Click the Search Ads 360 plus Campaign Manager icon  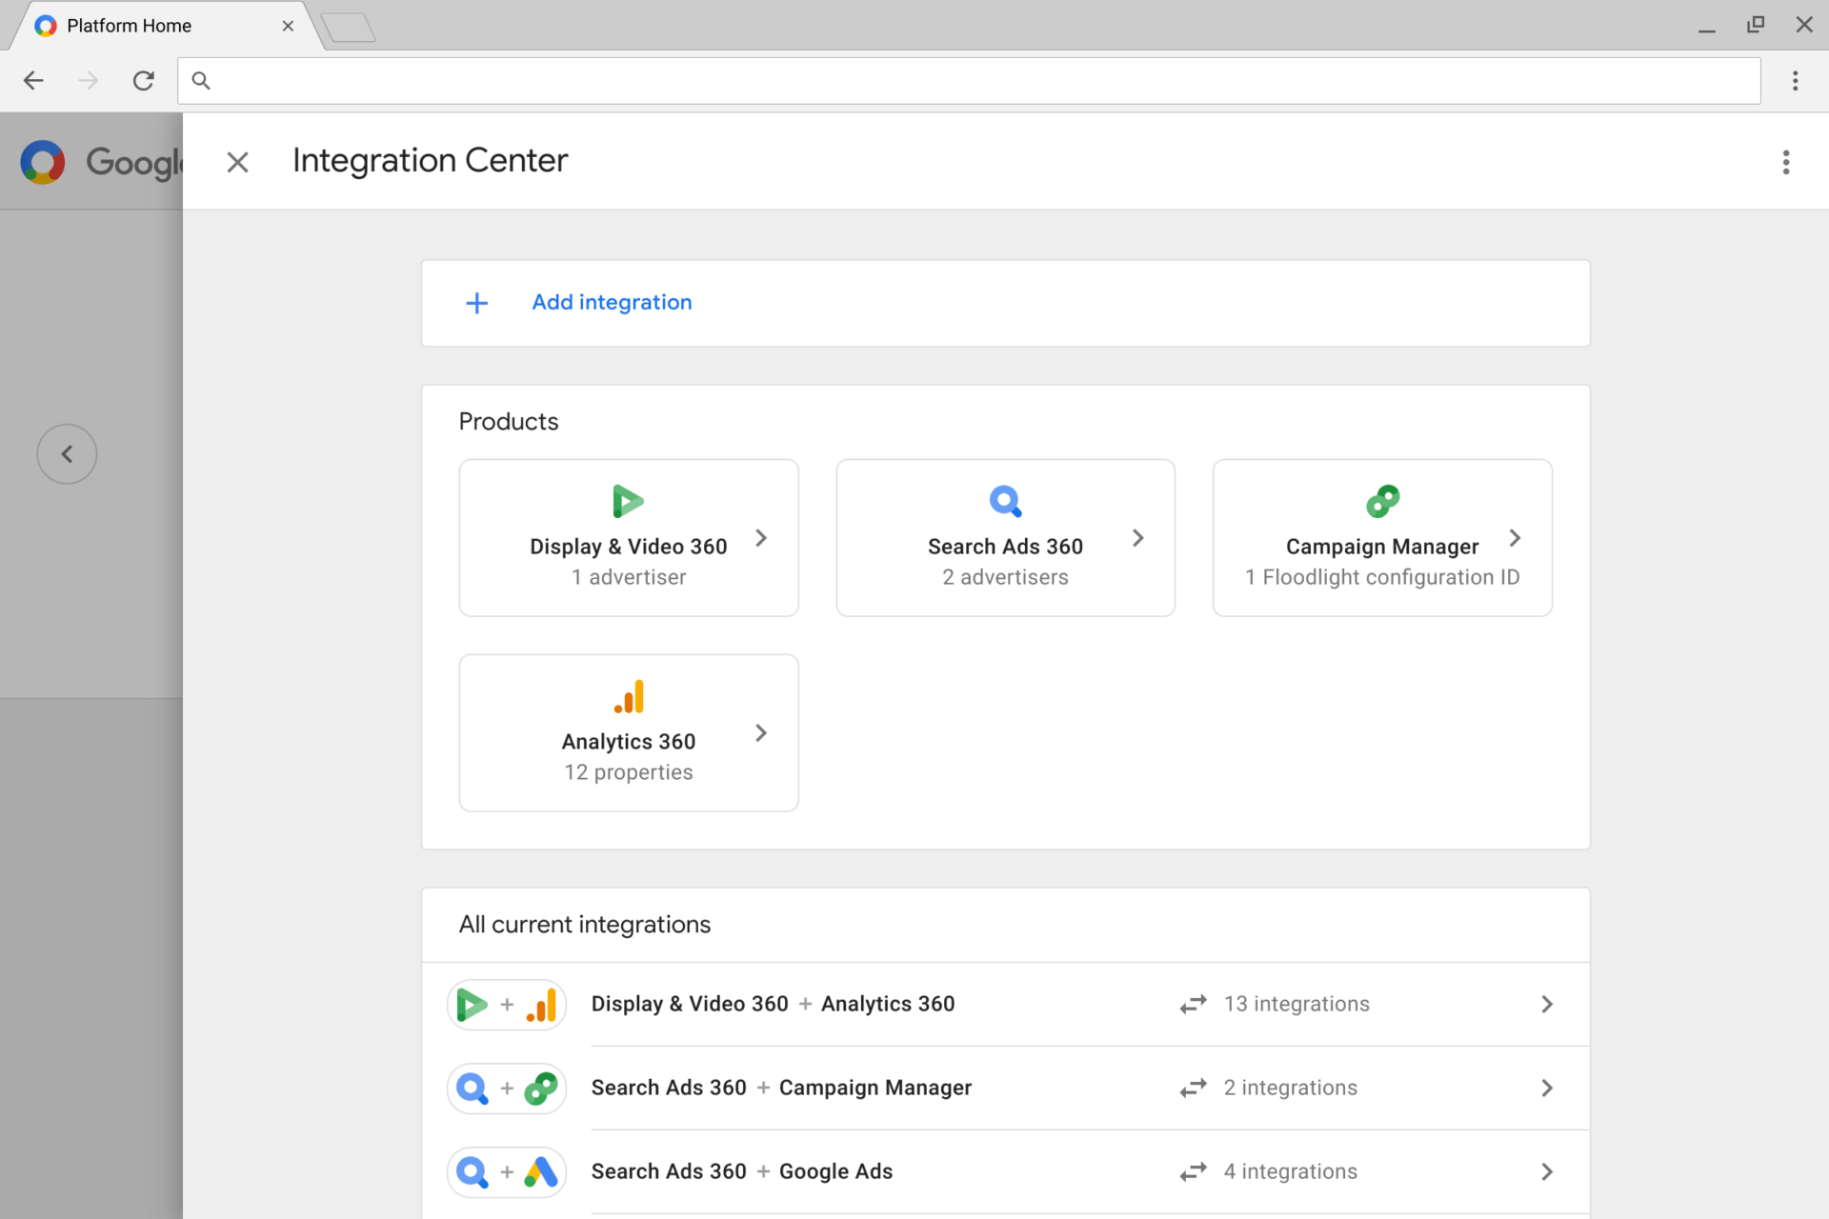504,1087
